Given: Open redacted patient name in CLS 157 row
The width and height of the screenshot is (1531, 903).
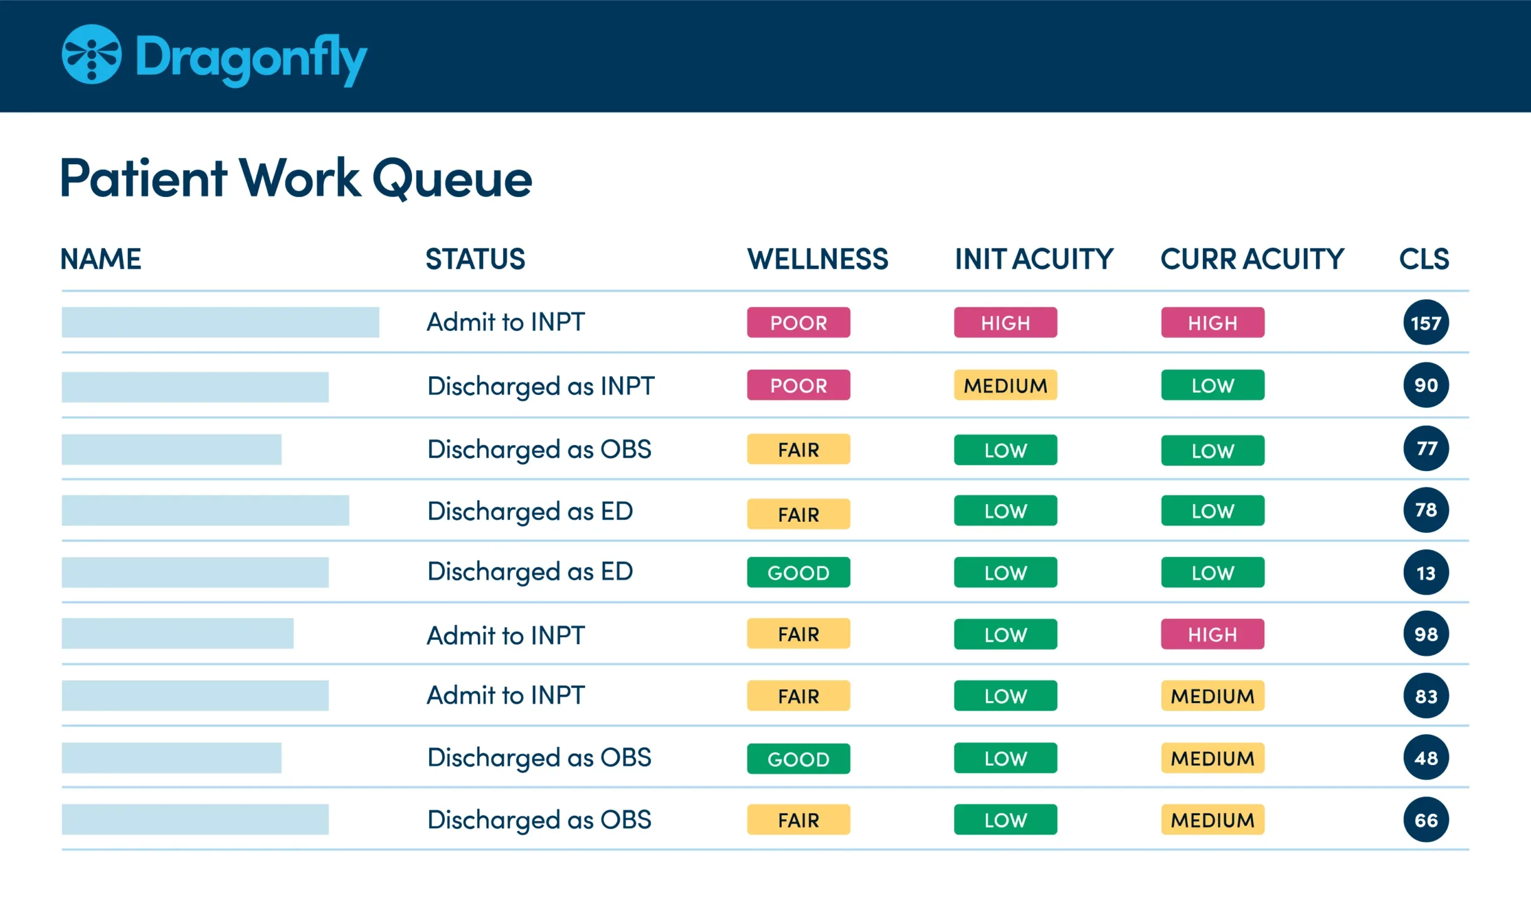Looking at the screenshot, I should click(220, 322).
